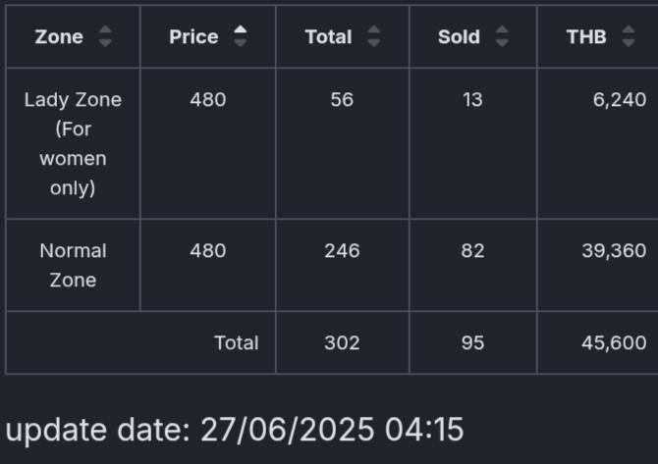Click Normal Zone total value 246
The width and height of the screenshot is (658, 464).
pos(342,251)
